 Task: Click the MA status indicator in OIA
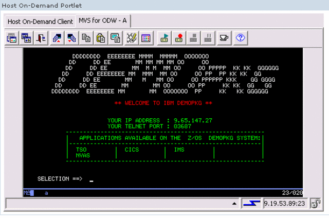coord(28,193)
